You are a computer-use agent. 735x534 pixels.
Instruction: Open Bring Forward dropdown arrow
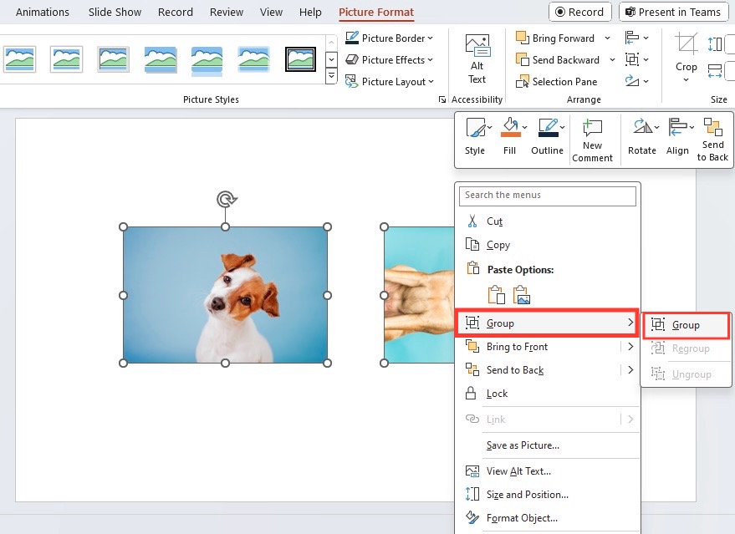608,38
